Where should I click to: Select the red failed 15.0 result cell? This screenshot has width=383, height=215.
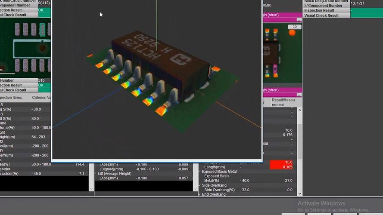coord(281,163)
